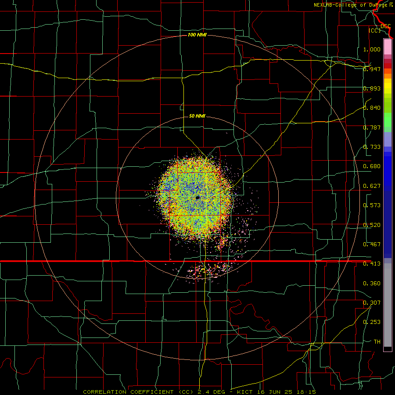Click the 0.627 legend value

coord(372,186)
